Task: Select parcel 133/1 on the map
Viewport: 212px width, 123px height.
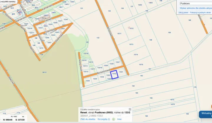Action: point(121,72)
